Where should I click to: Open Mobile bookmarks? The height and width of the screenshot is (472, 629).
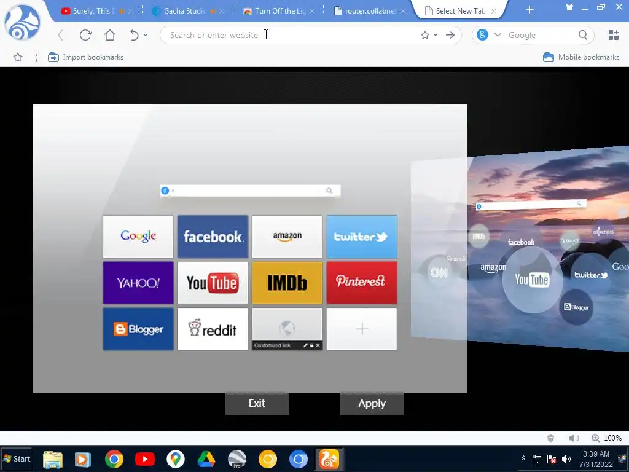click(581, 57)
